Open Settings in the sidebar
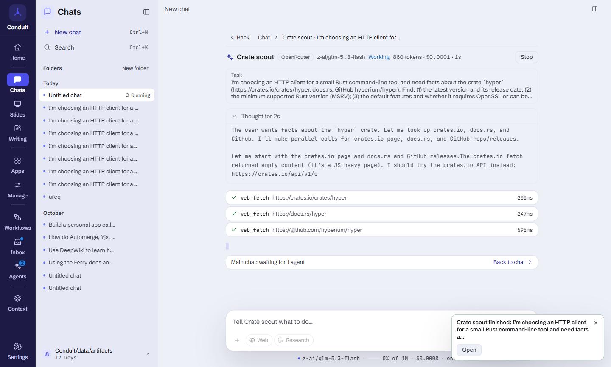 [17, 351]
